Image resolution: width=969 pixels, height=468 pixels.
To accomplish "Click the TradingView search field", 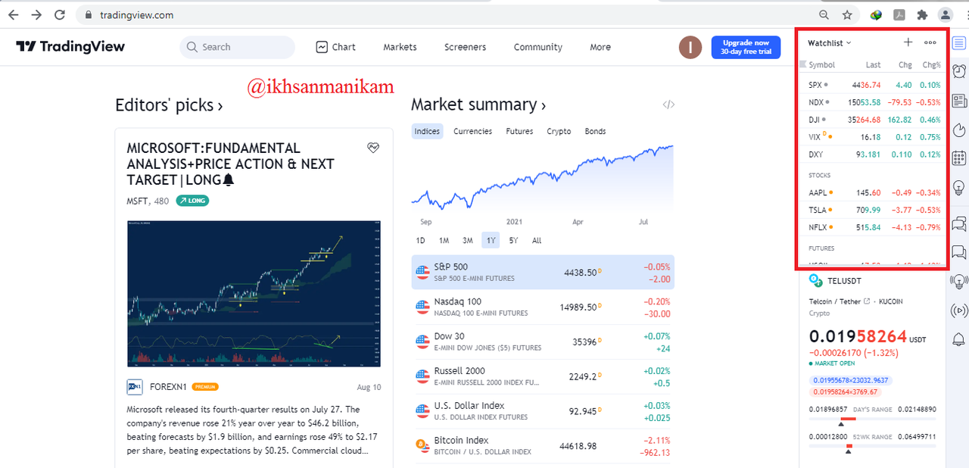I will pos(237,47).
